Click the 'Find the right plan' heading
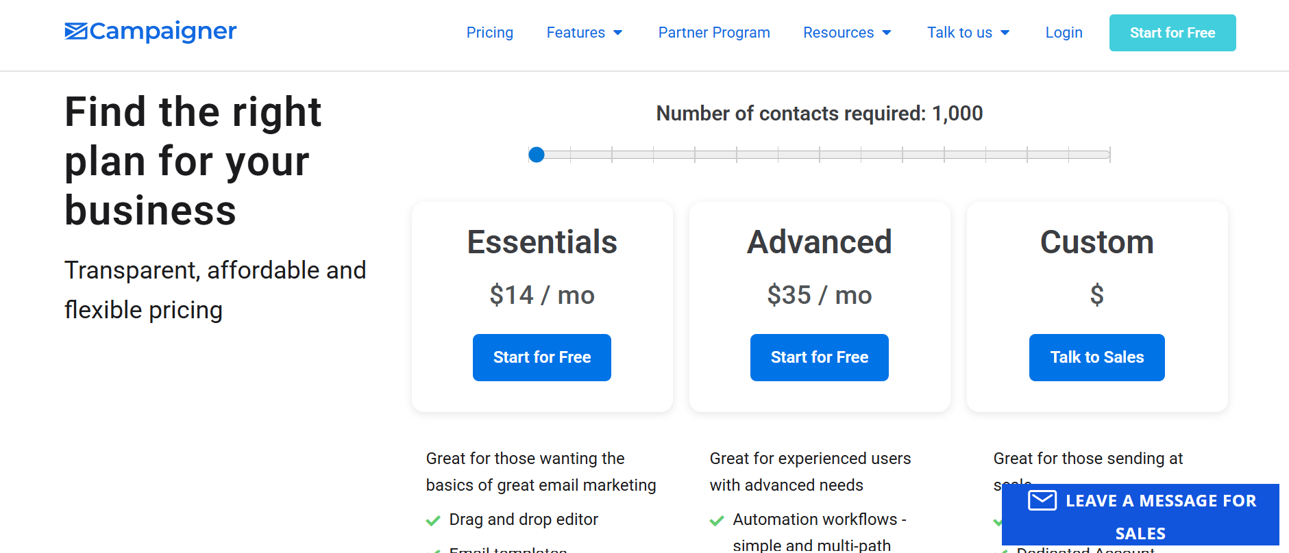The image size is (1289, 553). click(193, 161)
